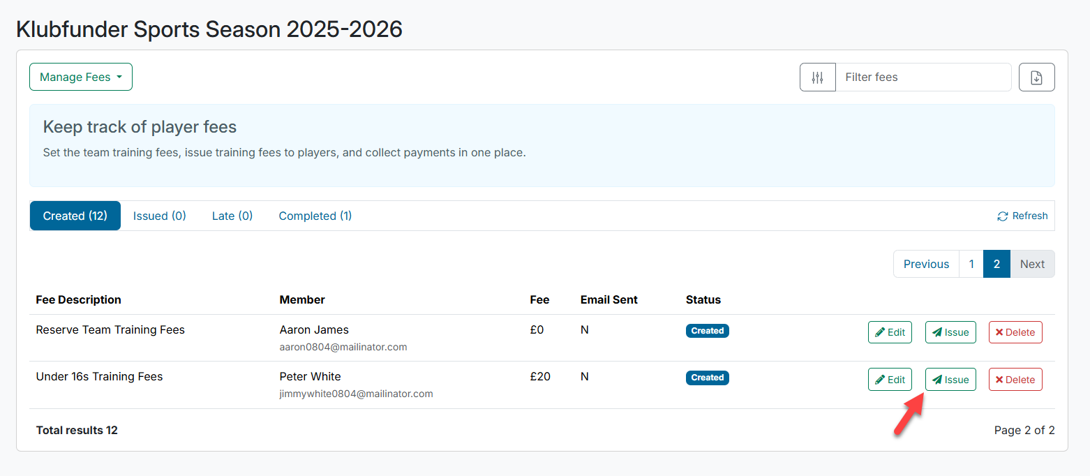Click the Created status badge on Peter White's row
The width and height of the screenshot is (1090, 476).
coord(707,378)
